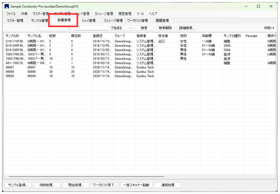The image size is (280, 194).
Task: Click the 検索解除 button
Action: (165, 28)
